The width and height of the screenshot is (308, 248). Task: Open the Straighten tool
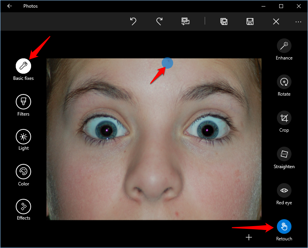coord(284,154)
